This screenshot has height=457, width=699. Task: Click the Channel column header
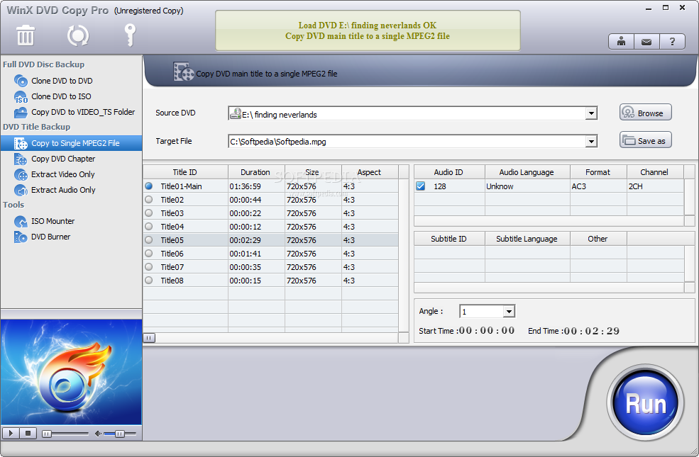tap(655, 172)
